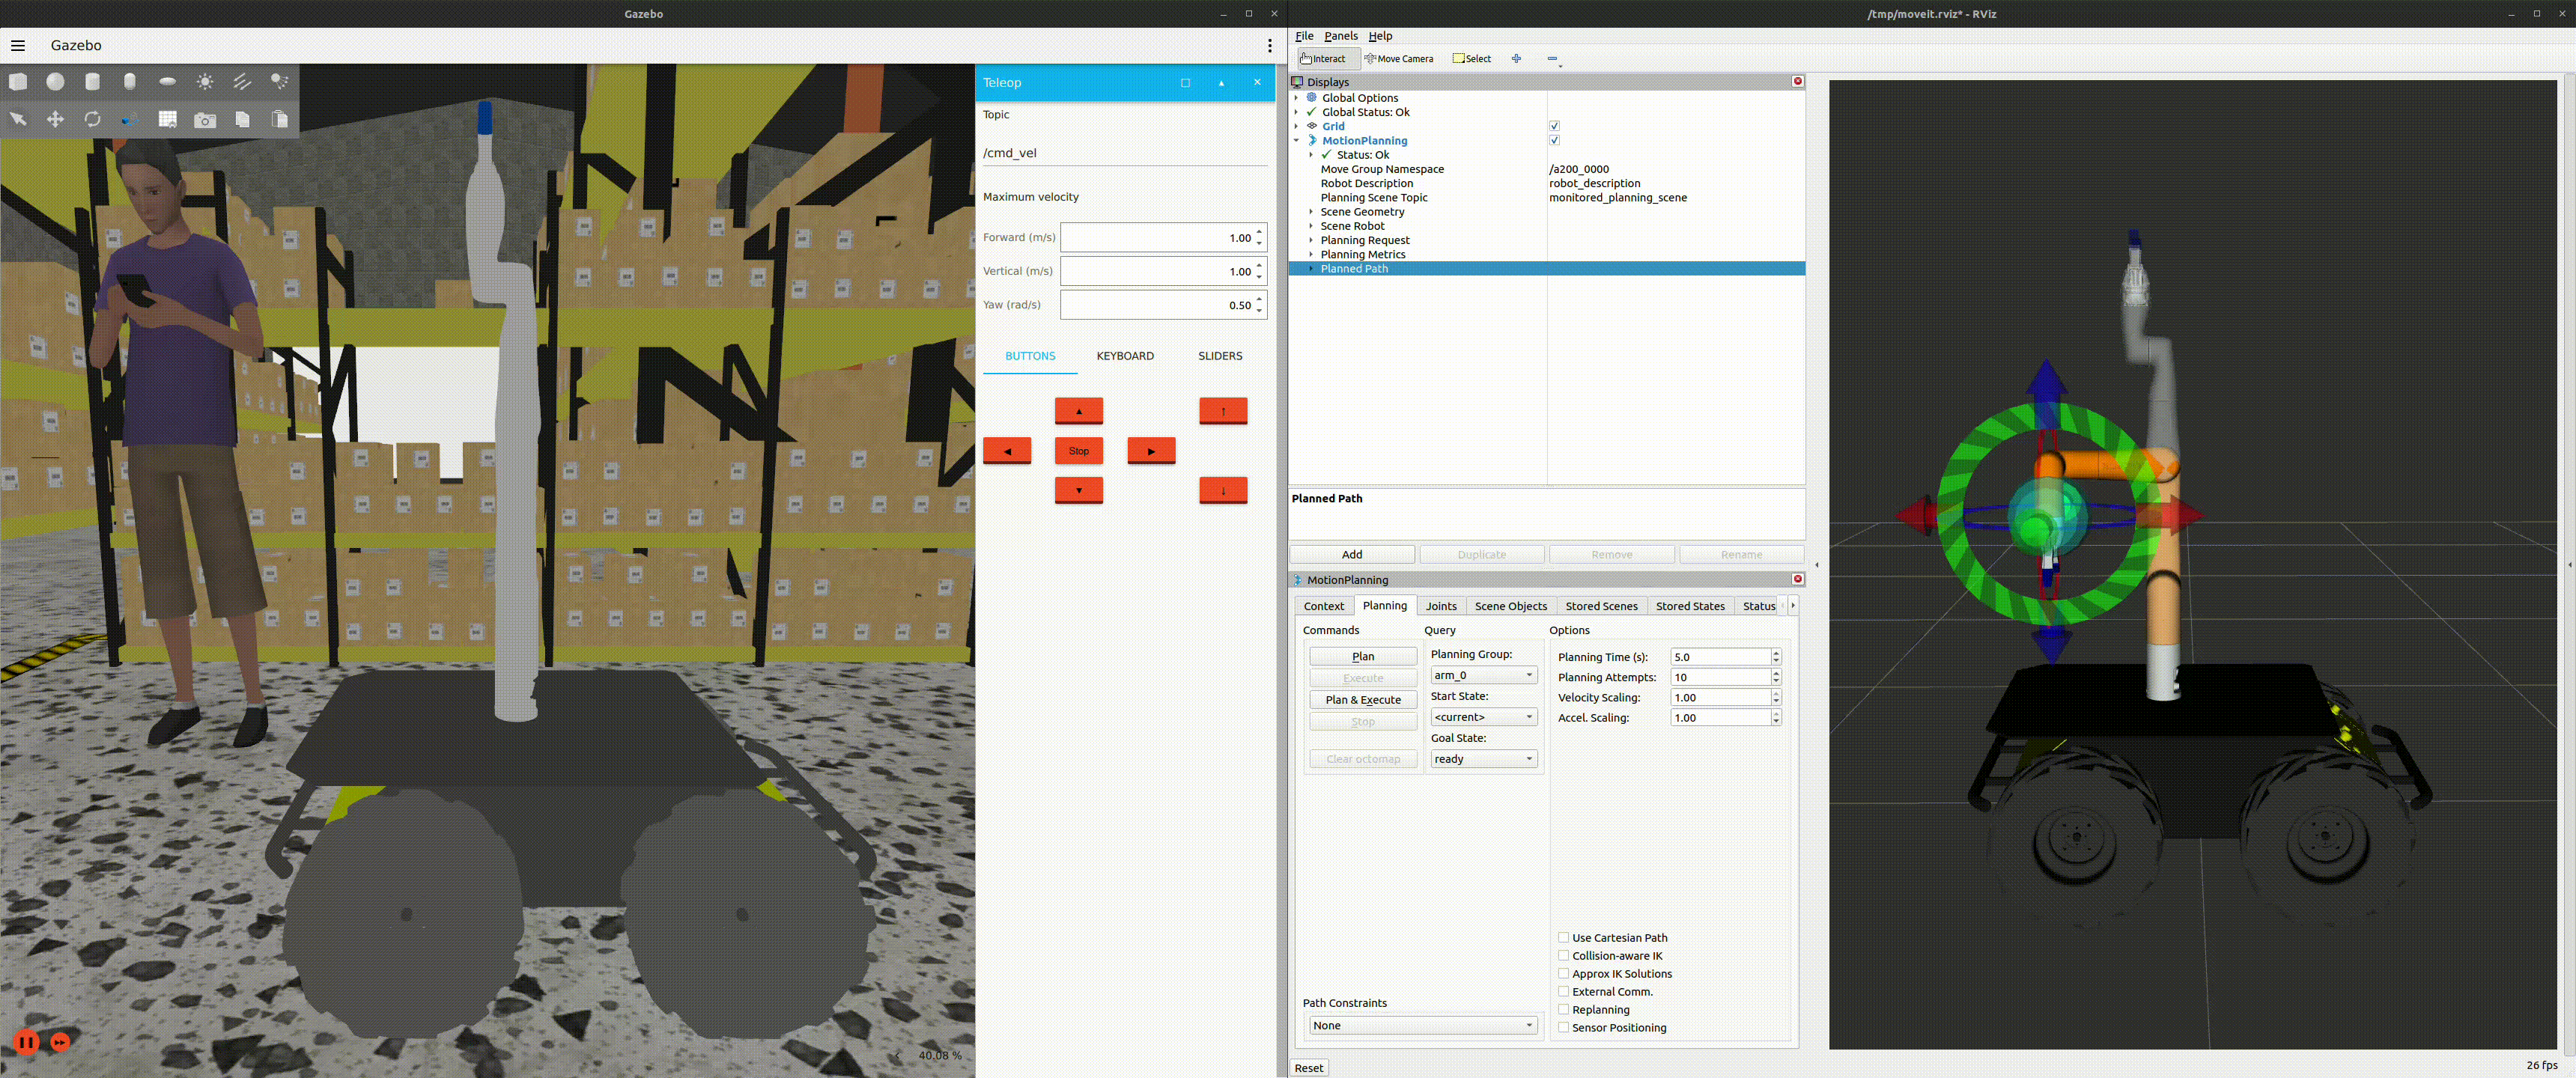Viewport: 2576px width, 1078px height.
Task: Select the translate mode tool
Action: 55,119
